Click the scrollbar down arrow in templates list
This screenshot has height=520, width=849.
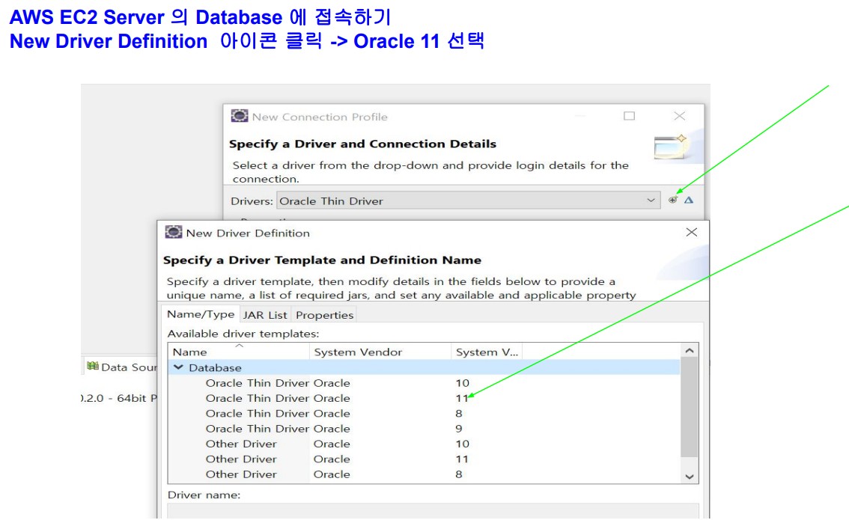click(690, 476)
